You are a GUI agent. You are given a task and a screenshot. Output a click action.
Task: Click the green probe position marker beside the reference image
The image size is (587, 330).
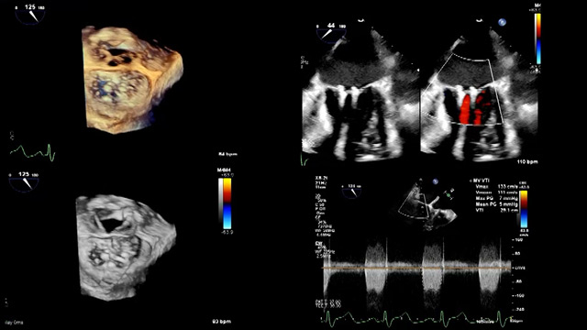(x=449, y=194)
